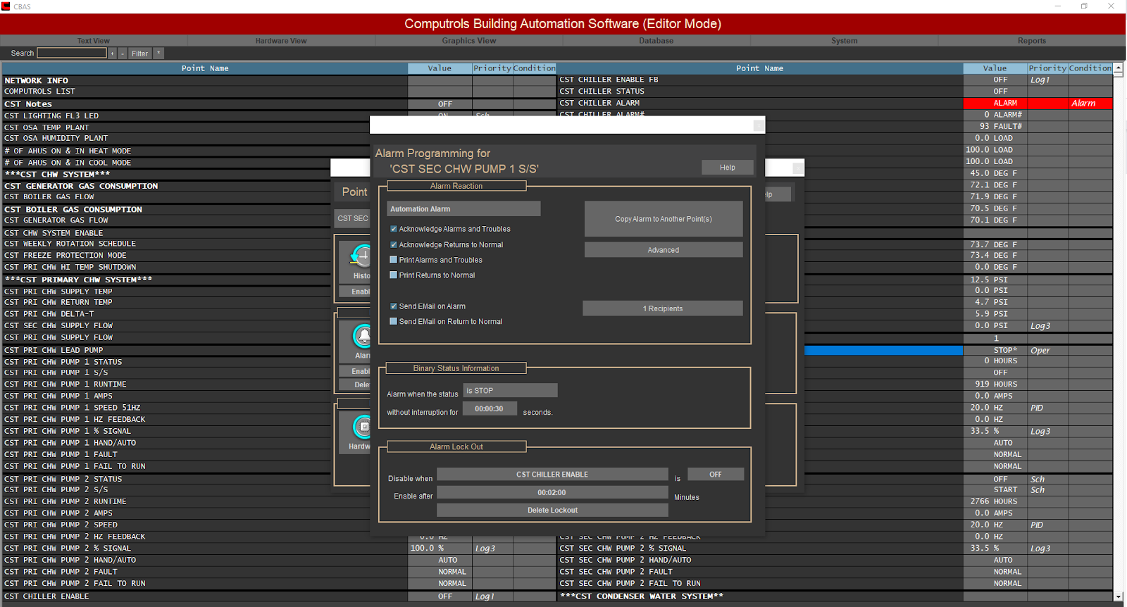This screenshot has width=1127, height=607.
Task: Select CST BOILER GAS CONSUMPTION point
Action: 166,209
